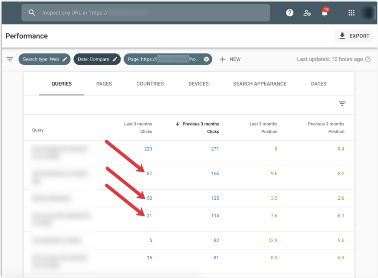The image size is (378, 278).
Task: Select the QUERIES tab
Action: pyautogui.click(x=62, y=84)
